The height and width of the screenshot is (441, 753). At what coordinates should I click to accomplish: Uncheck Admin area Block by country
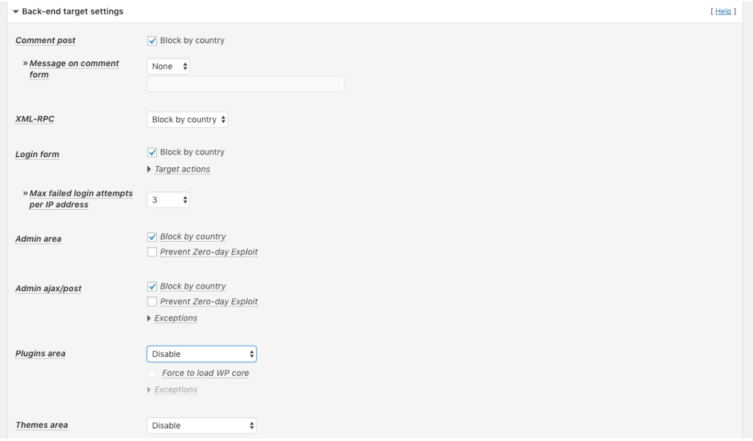[152, 237]
